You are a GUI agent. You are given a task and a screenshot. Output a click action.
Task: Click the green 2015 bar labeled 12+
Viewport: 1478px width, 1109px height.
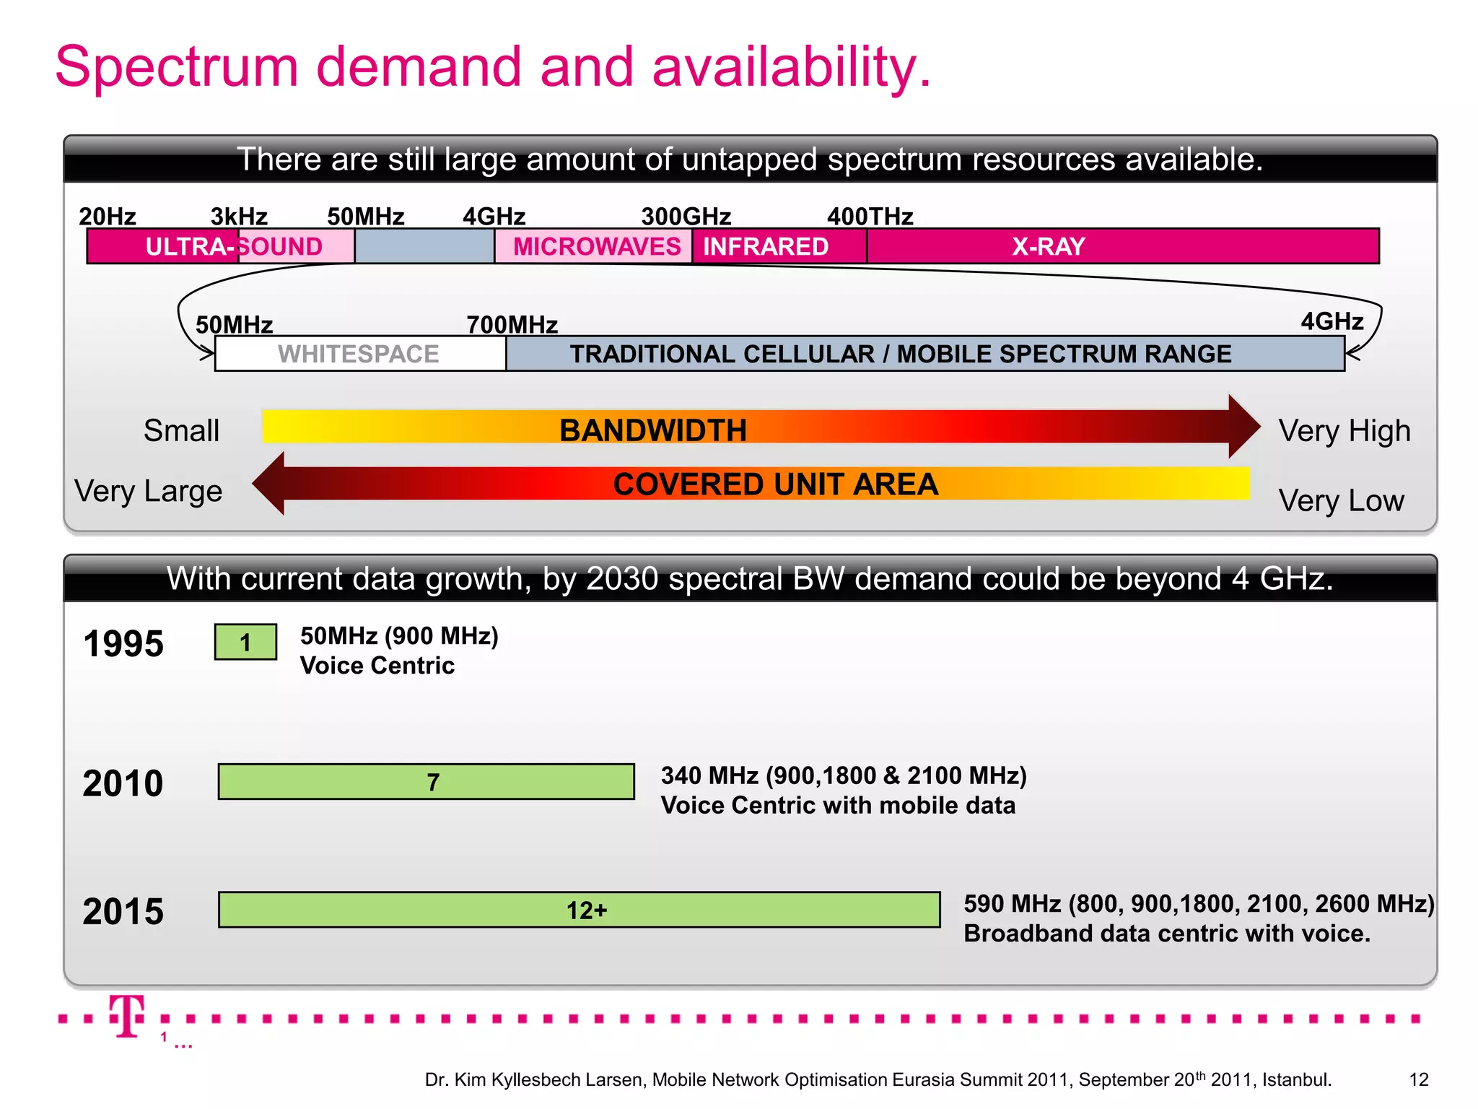point(579,910)
